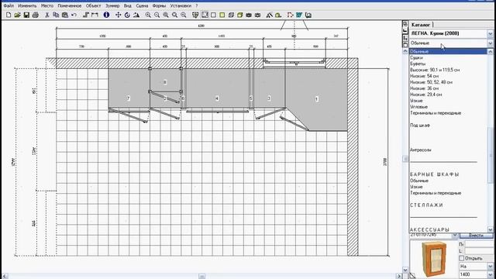Image resolution: width=496 pixels, height=279 pixels.
Task: Activate the highlighted plan view mode icon
Action: (x=205, y=15)
